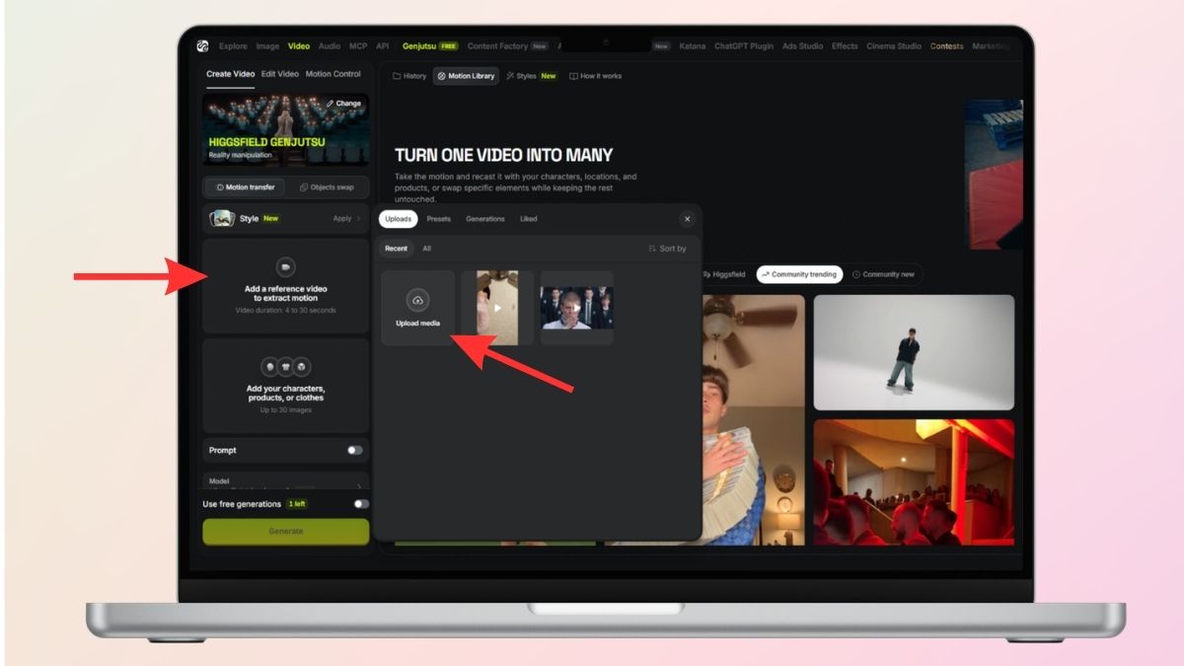The height and width of the screenshot is (666, 1184).
Task: Toggle the Use free generations switch
Action: (x=361, y=504)
